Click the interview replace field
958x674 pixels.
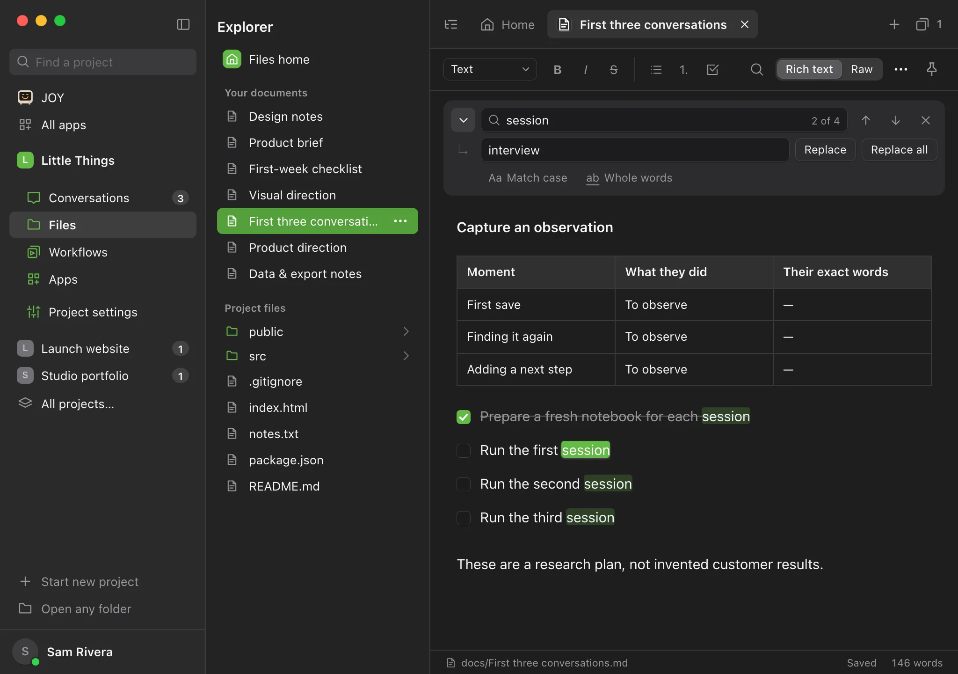(635, 150)
